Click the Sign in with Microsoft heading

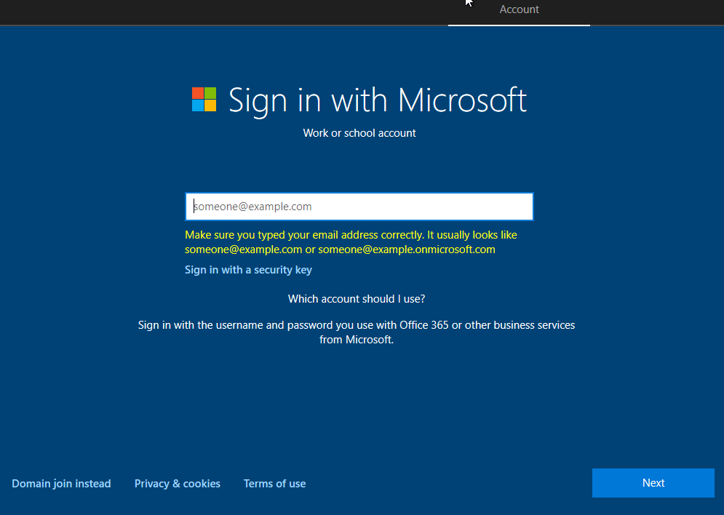tap(377, 100)
